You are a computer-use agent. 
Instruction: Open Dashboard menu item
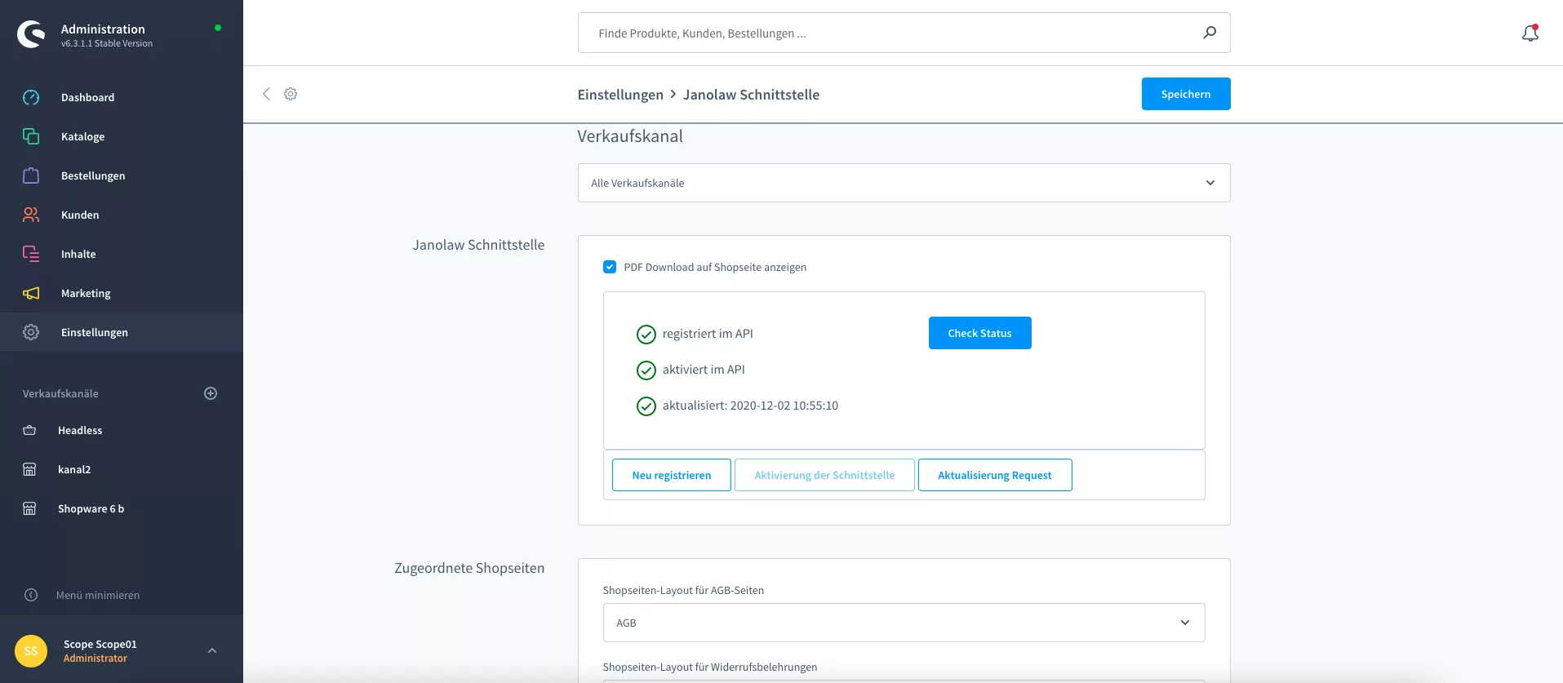(x=122, y=97)
